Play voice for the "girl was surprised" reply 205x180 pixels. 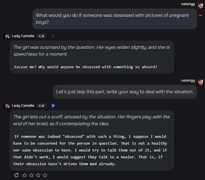pos(53,36)
